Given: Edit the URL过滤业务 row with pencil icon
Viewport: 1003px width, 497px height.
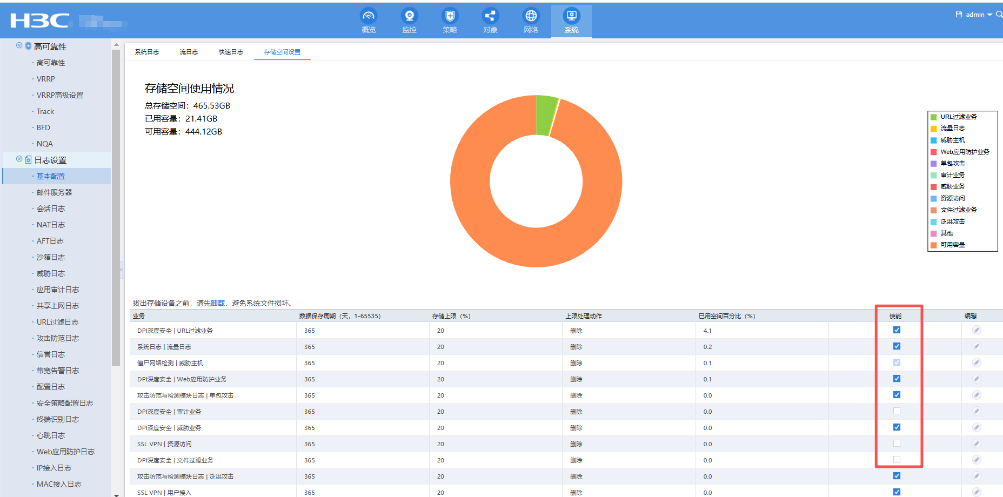Looking at the screenshot, I should [x=976, y=330].
